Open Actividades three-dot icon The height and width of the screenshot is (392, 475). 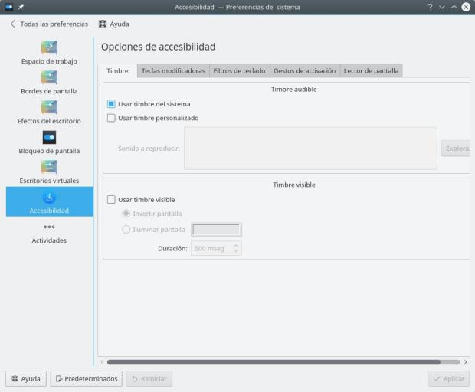[48, 227]
